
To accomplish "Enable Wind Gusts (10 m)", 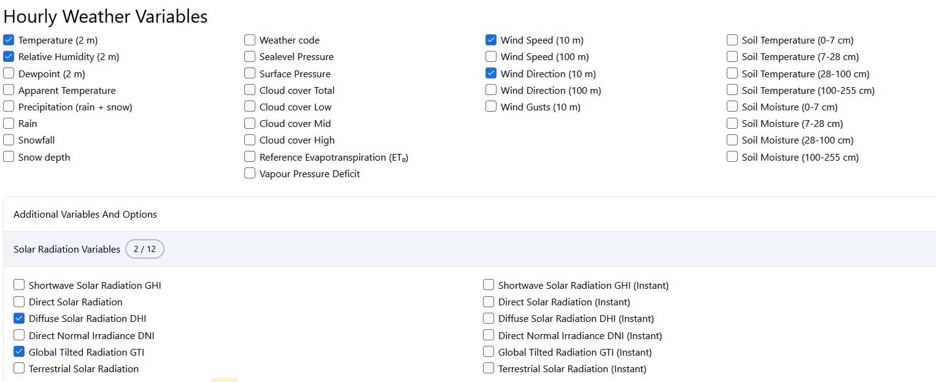I will click(x=491, y=107).
